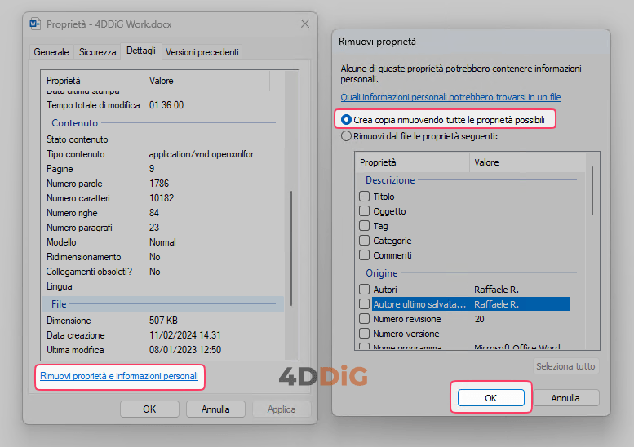This screenshot has height=447, width=634.
Task: Check the Autori checkbox
Action: 364,290
